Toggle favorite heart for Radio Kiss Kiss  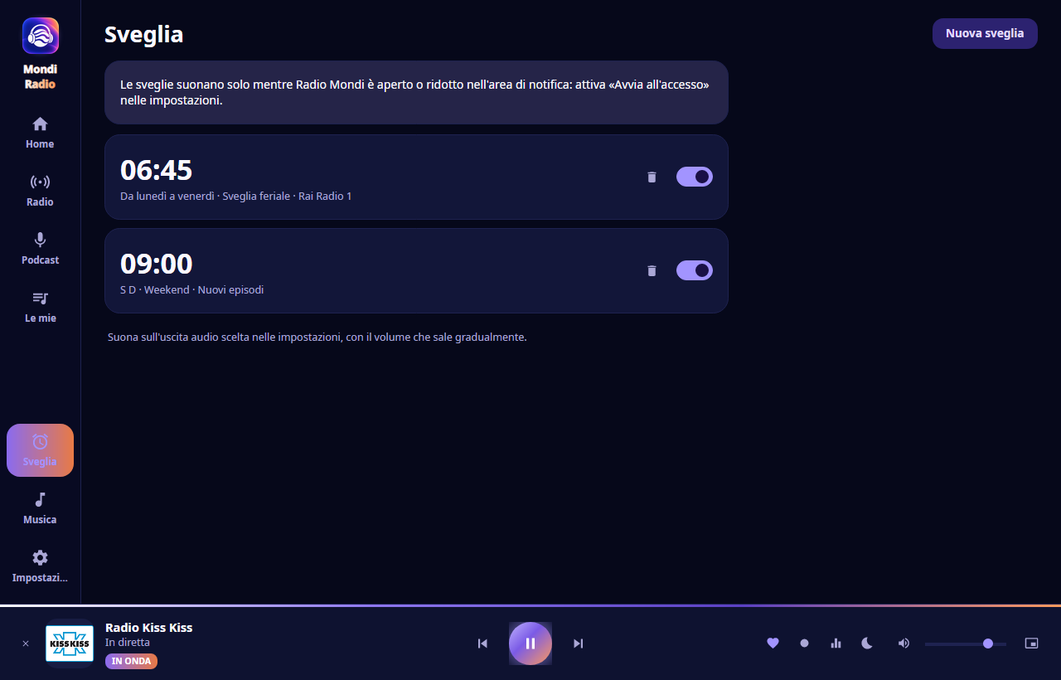tap(773, 643)
